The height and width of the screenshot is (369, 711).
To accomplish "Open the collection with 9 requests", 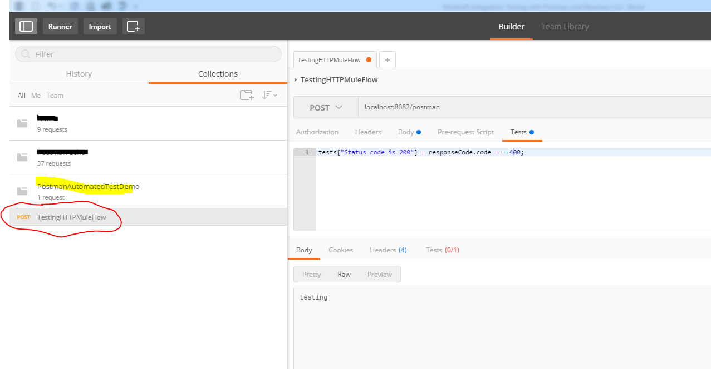I will (149, 123).
